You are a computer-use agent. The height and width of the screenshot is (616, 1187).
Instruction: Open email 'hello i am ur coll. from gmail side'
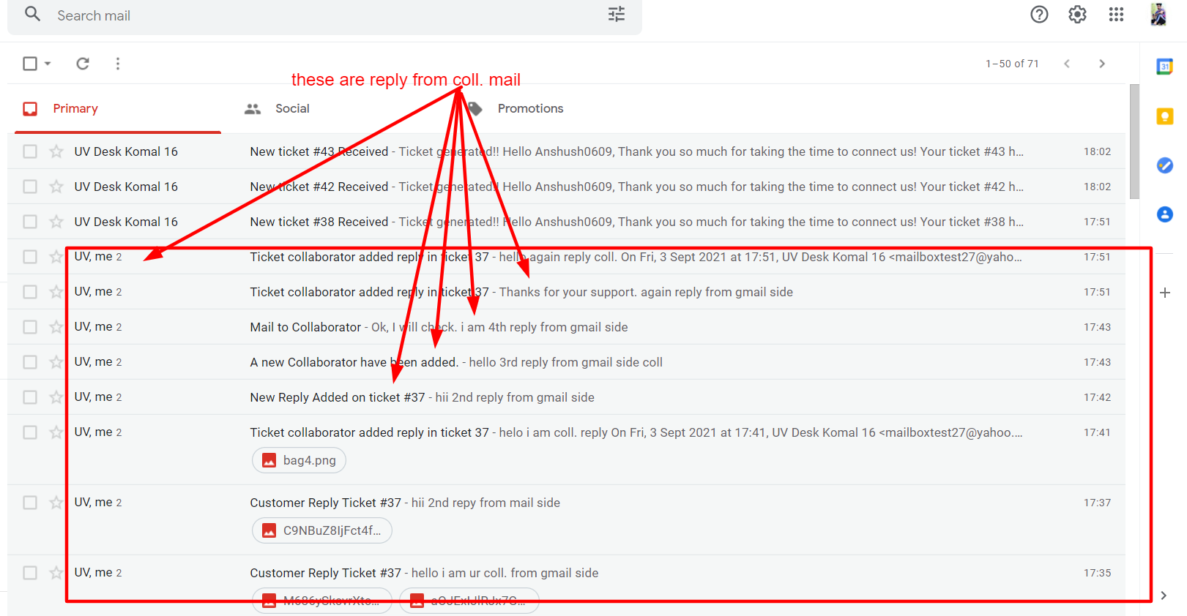click(567, 585)
